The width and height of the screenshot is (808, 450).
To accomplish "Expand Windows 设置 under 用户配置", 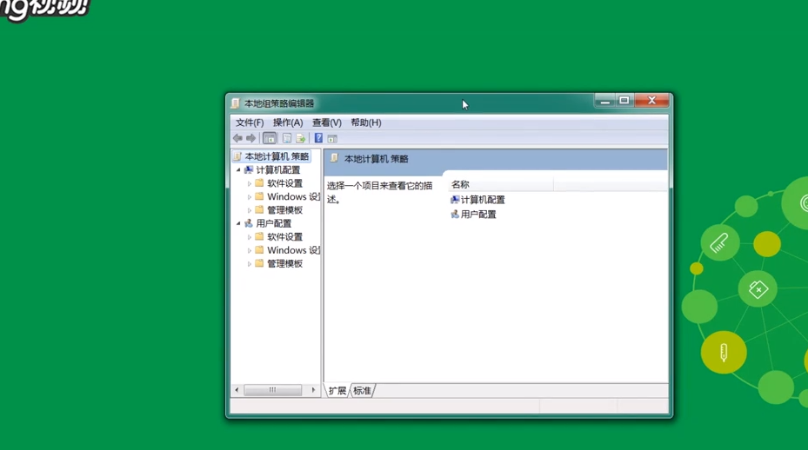I will (x=250, y=250).
